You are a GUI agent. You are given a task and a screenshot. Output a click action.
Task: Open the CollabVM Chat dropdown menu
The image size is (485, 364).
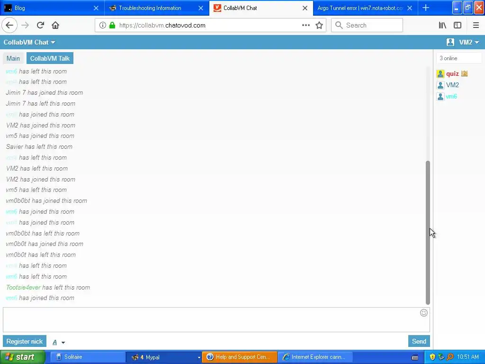tap(29, 42)
